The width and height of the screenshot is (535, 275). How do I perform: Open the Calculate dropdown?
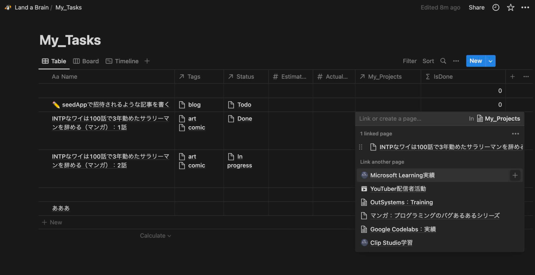pyautogui.click(x=155, y=236)
